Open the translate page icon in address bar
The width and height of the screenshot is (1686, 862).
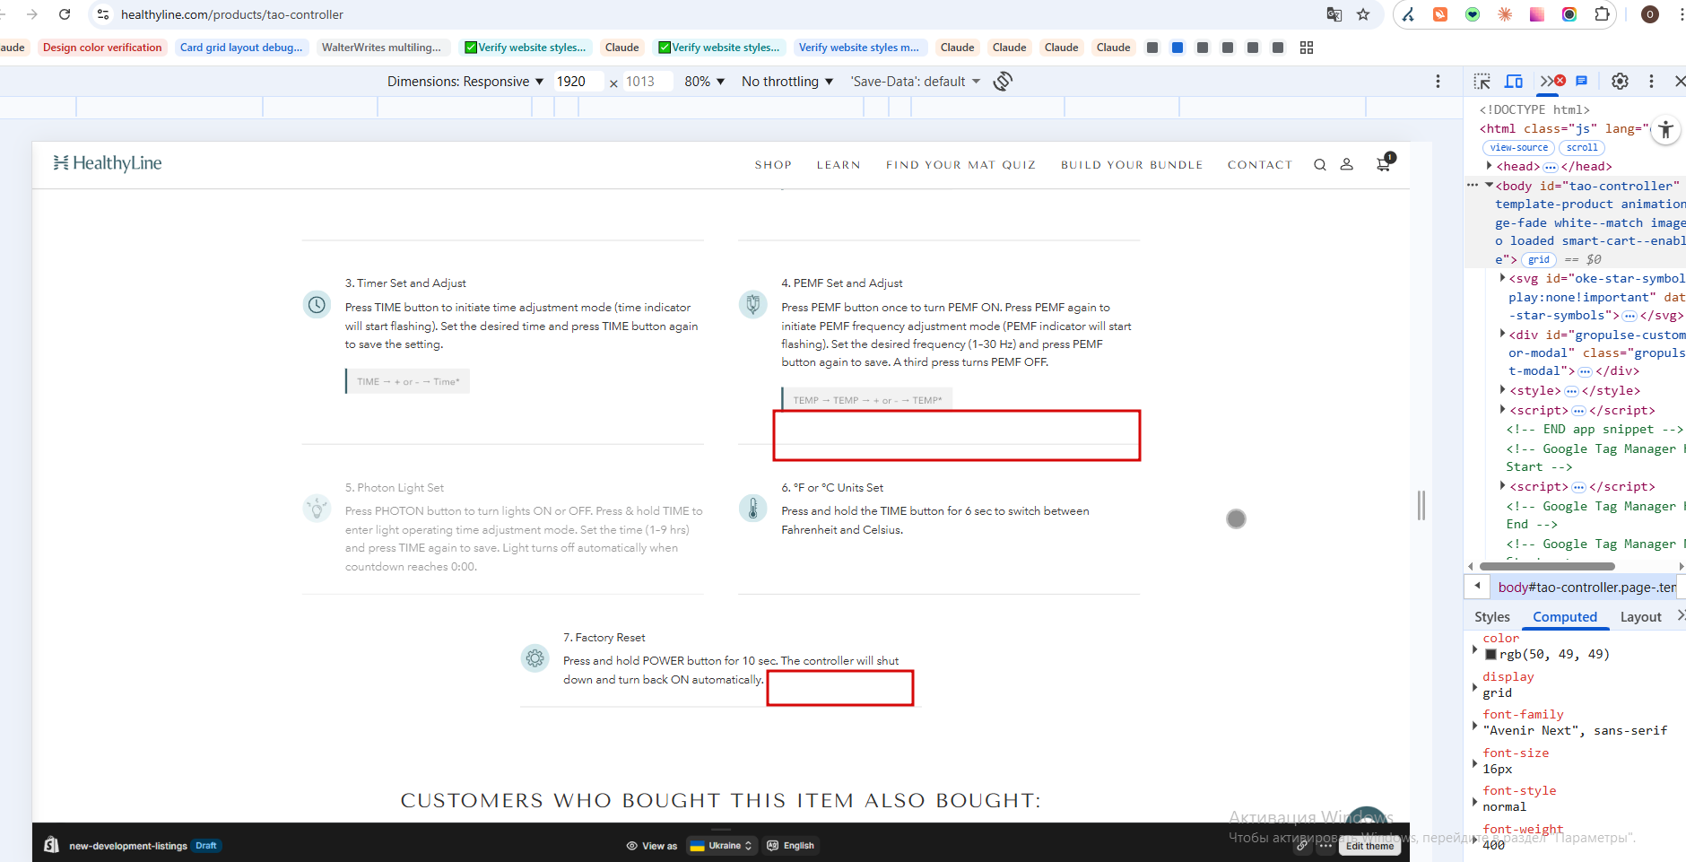1334,14
